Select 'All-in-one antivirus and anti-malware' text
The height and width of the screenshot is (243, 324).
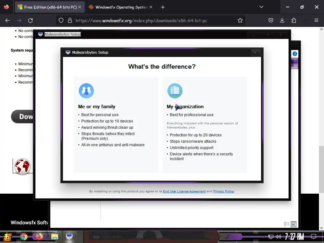(113, 145)
